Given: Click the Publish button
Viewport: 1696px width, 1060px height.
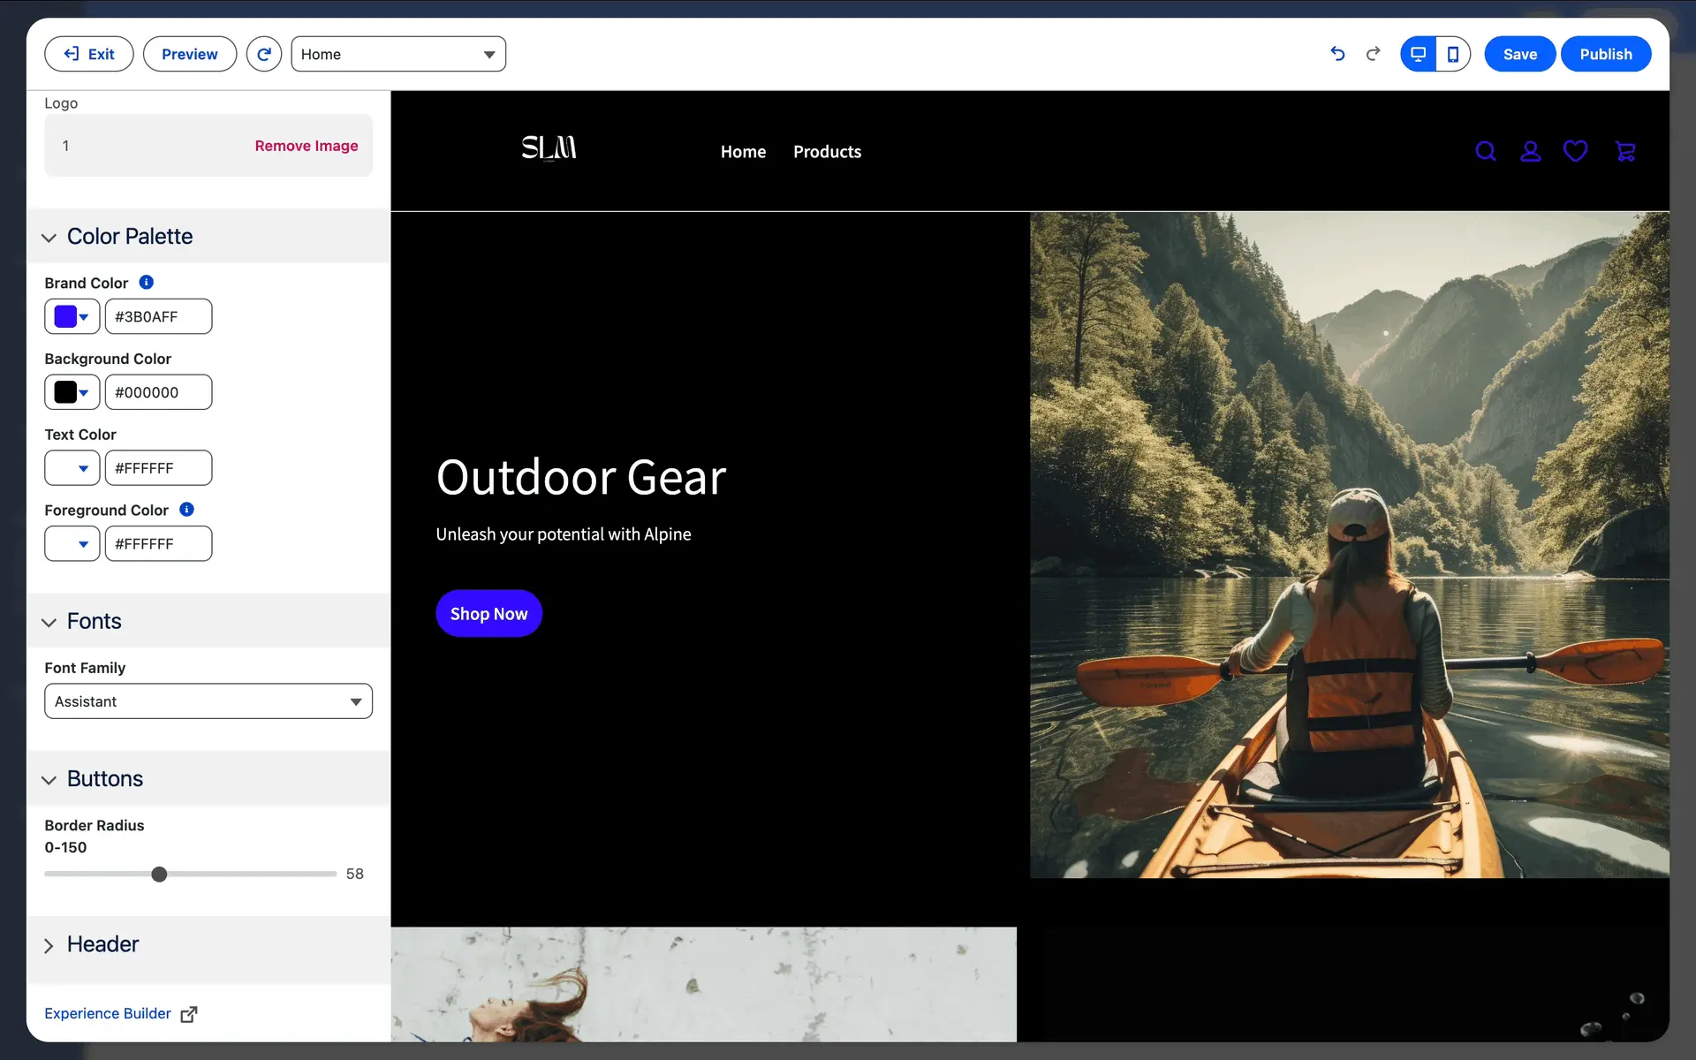Looking at the screenshot, I should point(1605,54).
